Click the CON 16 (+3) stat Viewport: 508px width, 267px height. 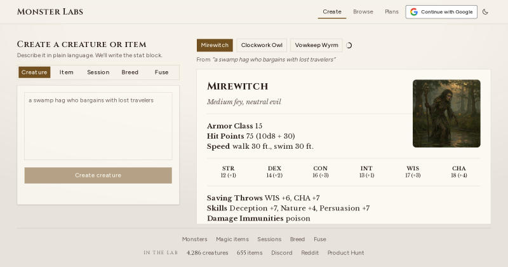pyautogui.click(x=321, y=172)
